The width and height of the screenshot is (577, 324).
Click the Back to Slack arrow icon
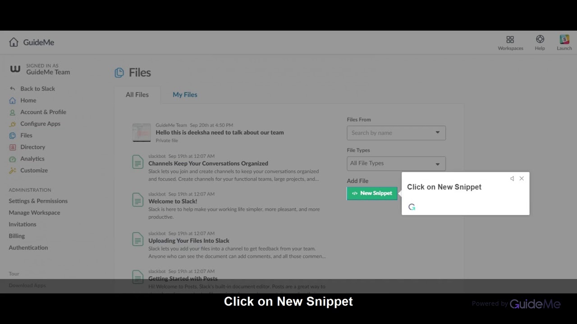point(12,89)
